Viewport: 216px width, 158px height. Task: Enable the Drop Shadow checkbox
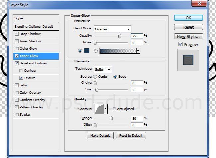[17, 34]
